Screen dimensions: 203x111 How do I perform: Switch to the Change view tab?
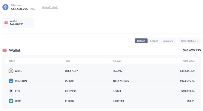coord(154,41)
